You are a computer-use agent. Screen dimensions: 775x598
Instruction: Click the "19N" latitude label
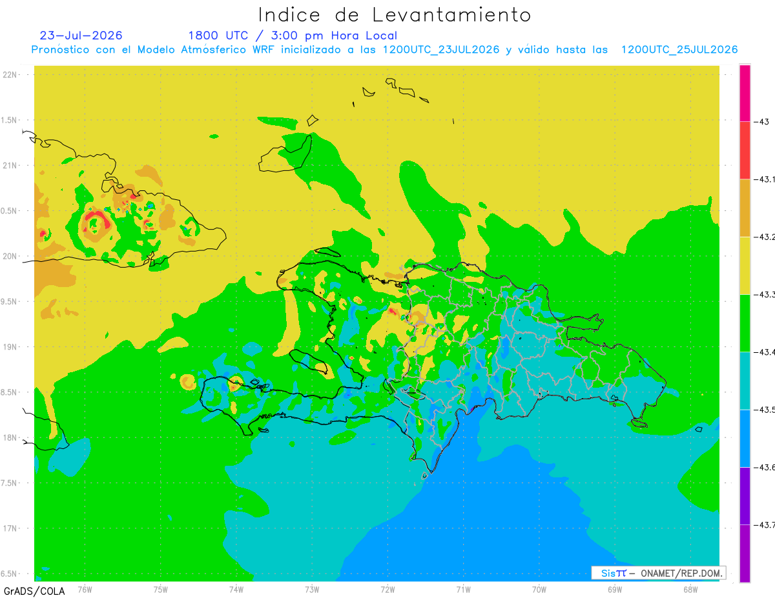click(11, 346)
